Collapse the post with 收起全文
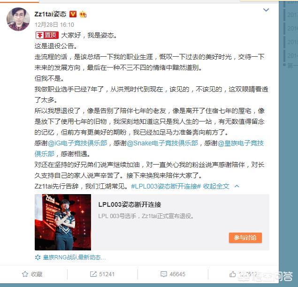The image size is (298, 287). [x=216, y=186]
